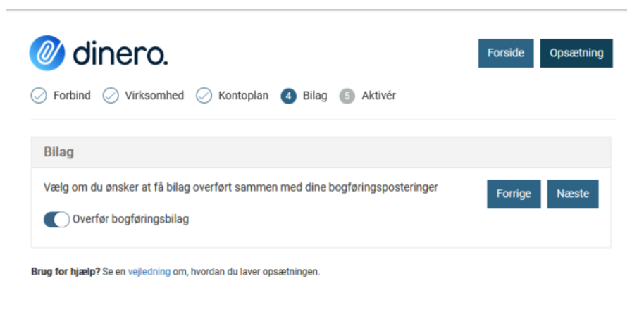This screenshot has width=644, height=319.
Task: Click the checkmark icon beside Virksomhed
Action: [x=111, y=96]
